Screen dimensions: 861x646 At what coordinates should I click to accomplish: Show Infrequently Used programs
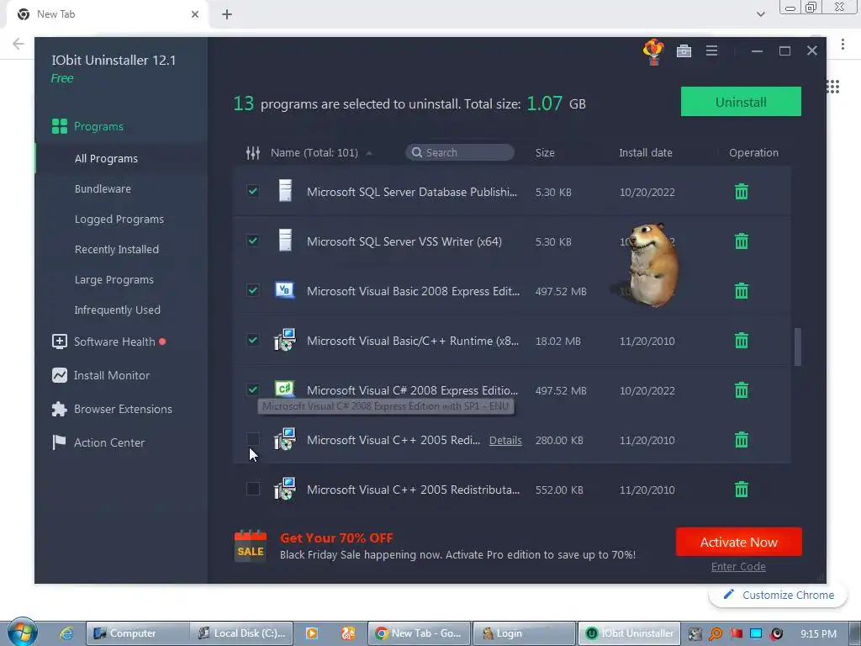tap(118, 310)
